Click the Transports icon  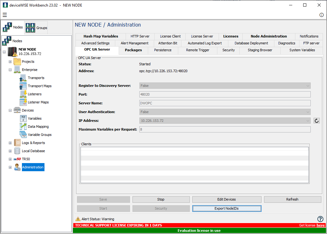tap(23, 78)
